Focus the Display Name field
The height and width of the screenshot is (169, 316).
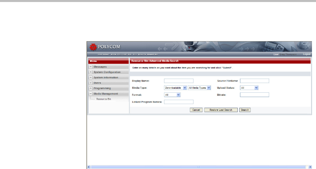point(178,81)
